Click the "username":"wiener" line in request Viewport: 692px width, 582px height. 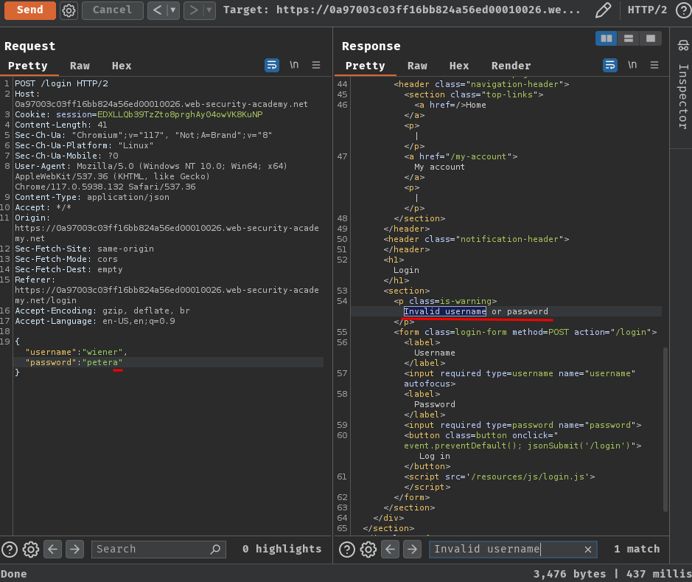[77, 352]
